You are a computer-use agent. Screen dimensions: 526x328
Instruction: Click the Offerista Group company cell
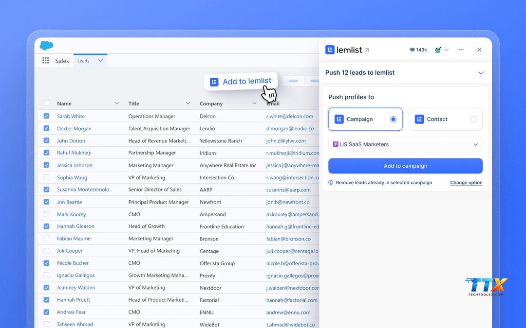pyautogui.click(x=217, y=263)
